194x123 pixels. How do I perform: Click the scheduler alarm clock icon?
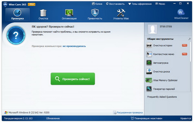click(x=132, y=118)
